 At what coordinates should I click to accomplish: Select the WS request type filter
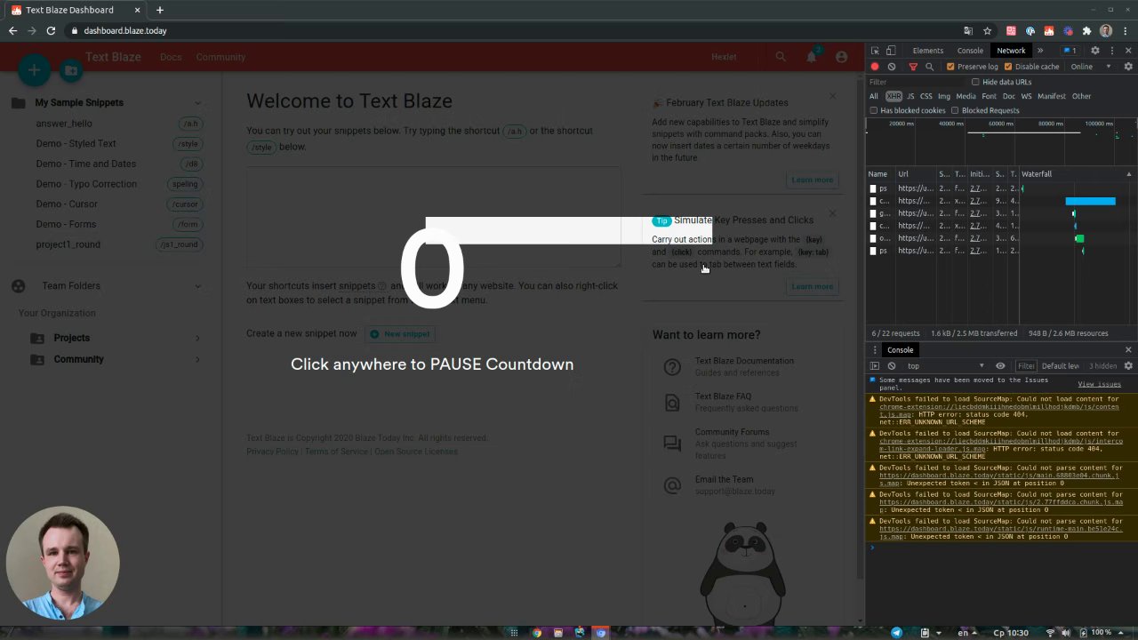1026,96
